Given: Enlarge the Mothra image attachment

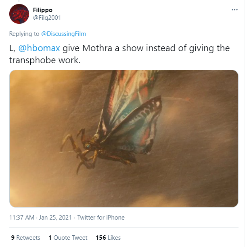Looking at the screenshot, I should tap(123, 138).
